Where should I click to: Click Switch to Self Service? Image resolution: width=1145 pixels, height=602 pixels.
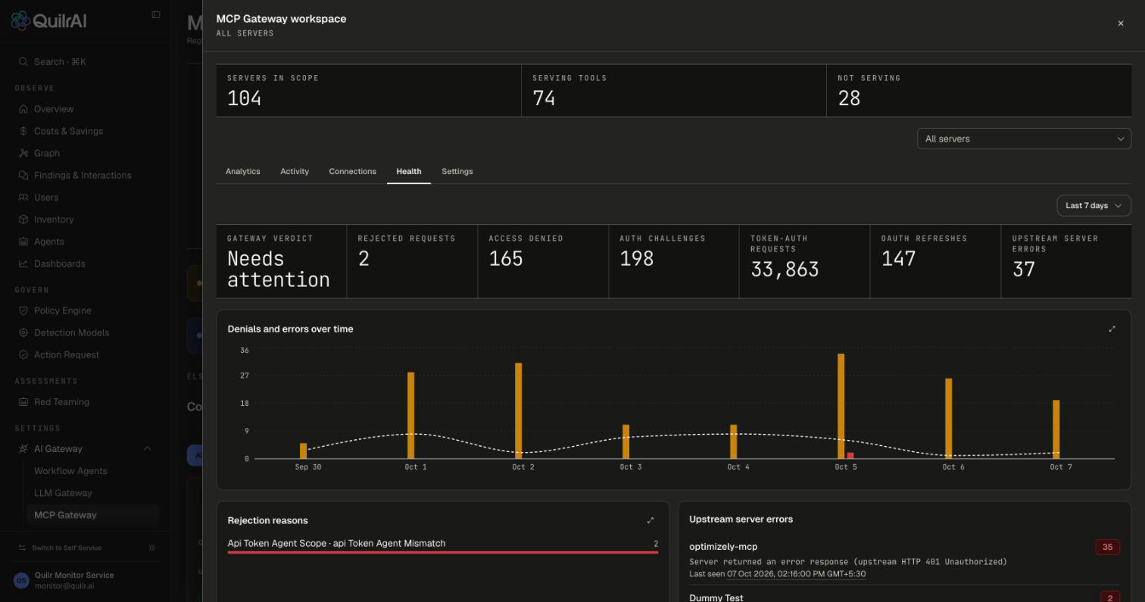tap(67, 547)
